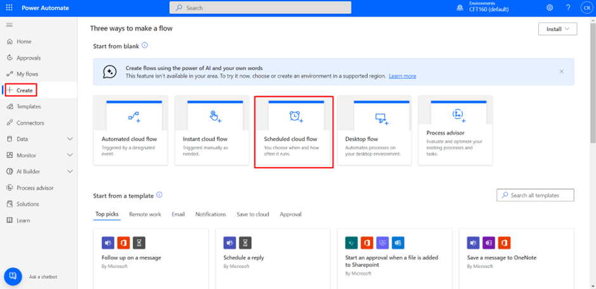Open the Help question mark icon

tap(568, 8)
